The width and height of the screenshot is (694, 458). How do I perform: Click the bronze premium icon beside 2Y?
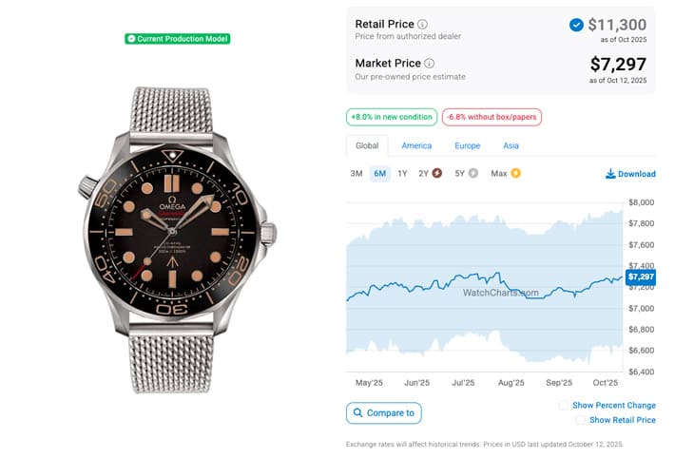pyautogui.click(x=437, y=174)
